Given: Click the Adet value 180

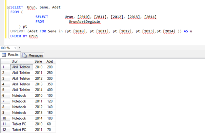Looking at the screenshot, I should 50,118.
